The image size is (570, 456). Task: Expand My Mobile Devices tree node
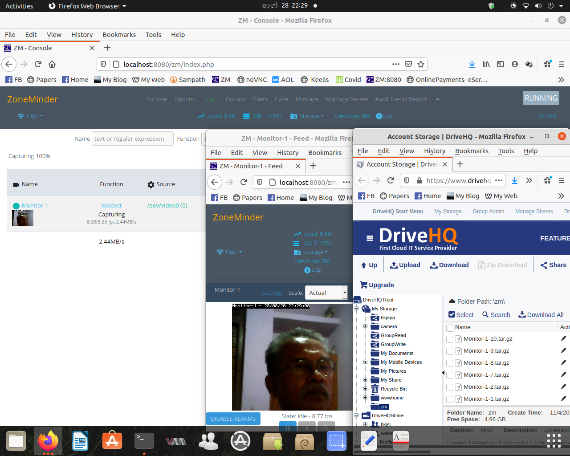coord(365,362)
